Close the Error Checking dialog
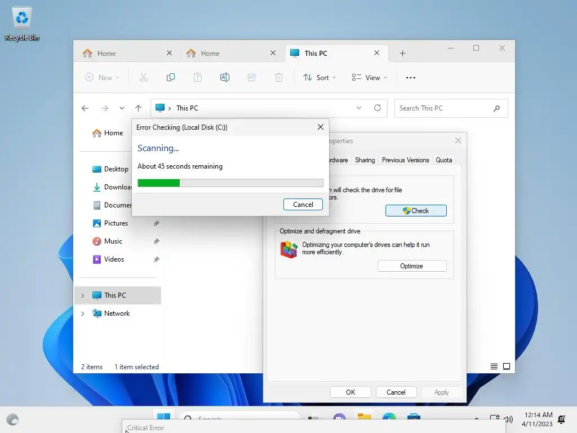Image resolution: width=577 pixels, height=433 pixels. coord(321,127)
